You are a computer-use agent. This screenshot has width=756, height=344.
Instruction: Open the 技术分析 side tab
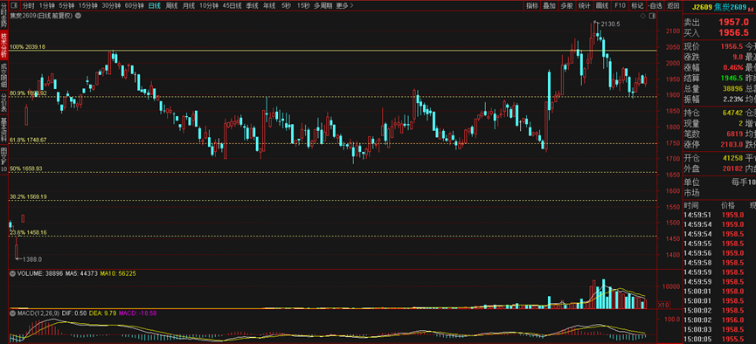click(x=3, y=45)
